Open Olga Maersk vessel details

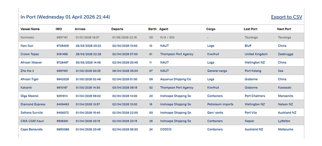(30, 96)
